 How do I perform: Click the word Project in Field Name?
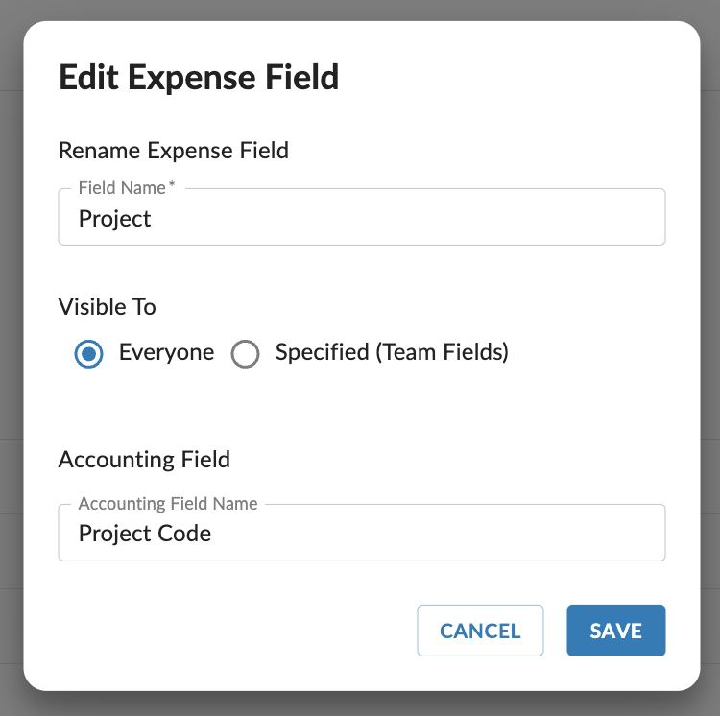[x=115, y=219]
